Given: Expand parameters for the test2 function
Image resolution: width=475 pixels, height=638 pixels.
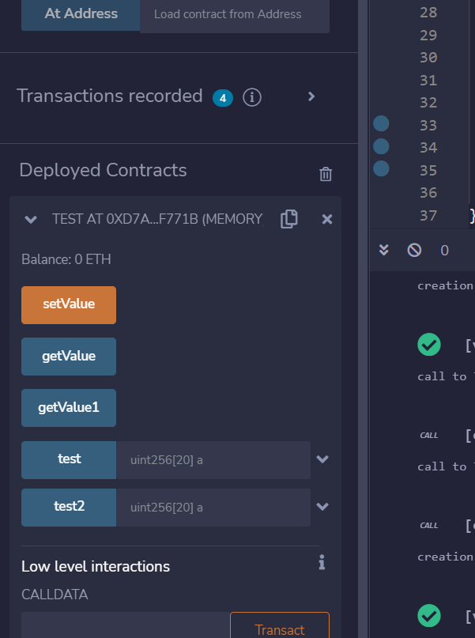Looking at the screenshot, I should 322,508.
